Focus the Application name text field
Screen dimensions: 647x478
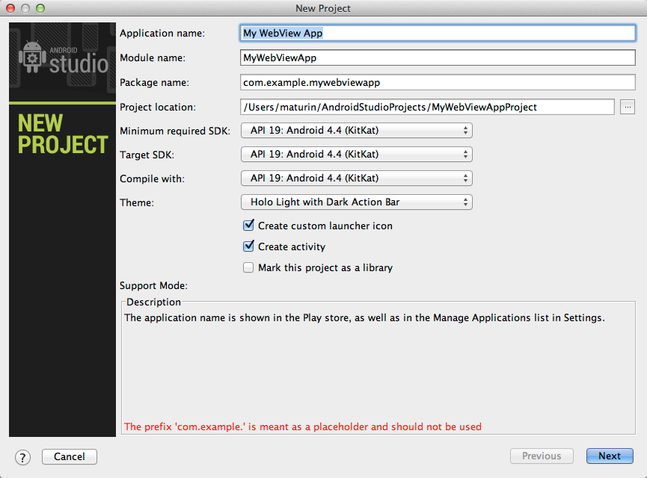438,33
